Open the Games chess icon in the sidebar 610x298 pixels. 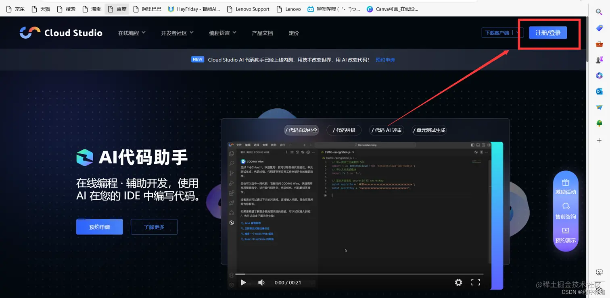[x=599, y=59]
